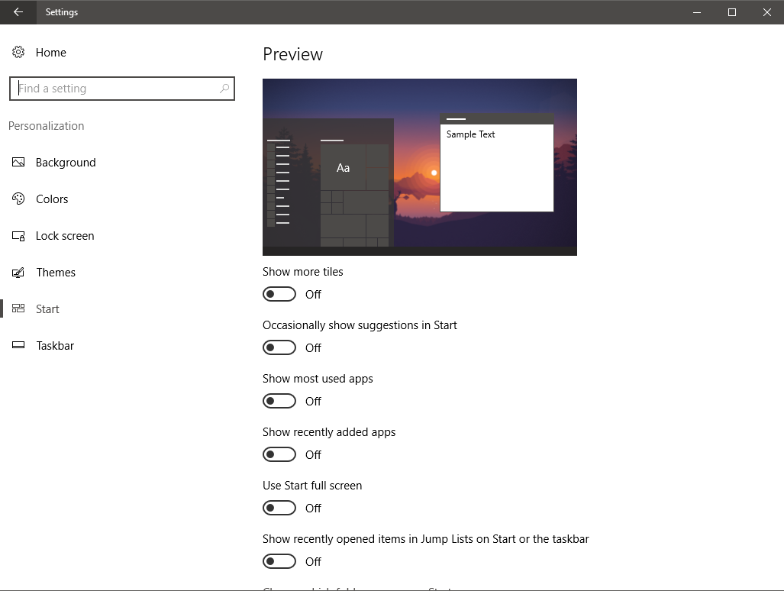Click inside the Find a setting box
Screen dimensions: 784x591
115,89
